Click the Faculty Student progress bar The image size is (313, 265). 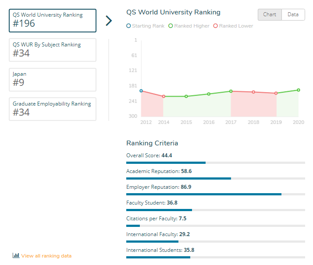click(216, 210)
